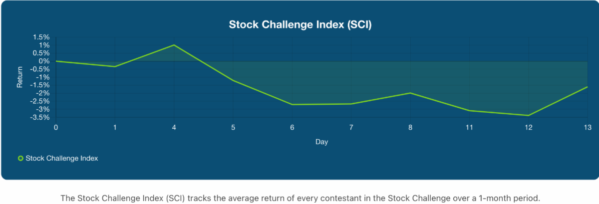Select the final data point at Day 13
Viewport: 599px width, 204px height.
pos(587,87)
